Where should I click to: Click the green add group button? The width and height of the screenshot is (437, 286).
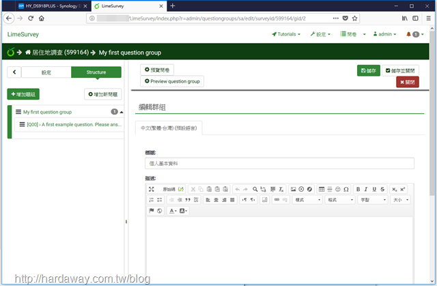tap(23, 94)
